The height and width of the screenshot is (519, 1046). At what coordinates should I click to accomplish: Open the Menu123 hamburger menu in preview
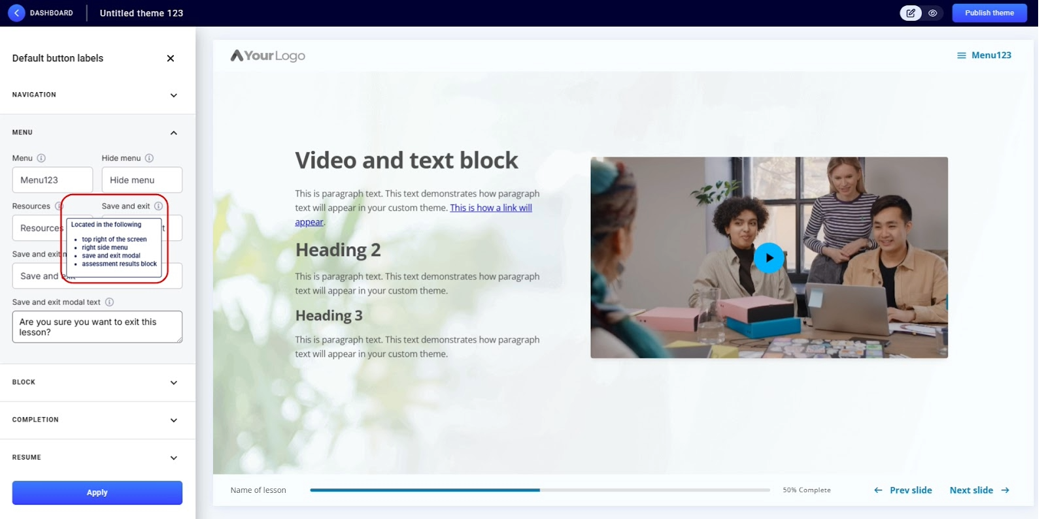coord(984,55)
